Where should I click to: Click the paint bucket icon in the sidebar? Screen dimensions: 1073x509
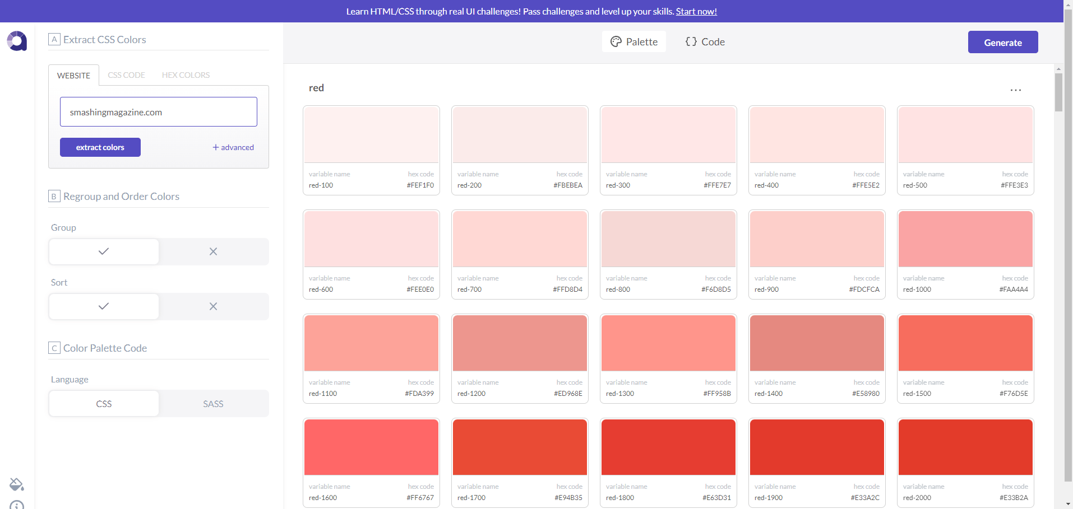17,484
